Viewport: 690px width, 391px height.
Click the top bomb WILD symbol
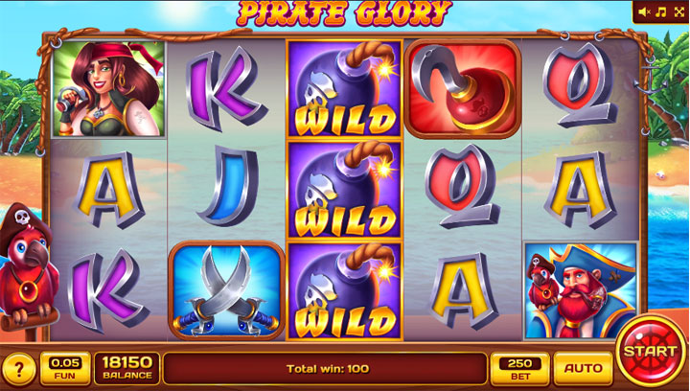tap(345, 89)
